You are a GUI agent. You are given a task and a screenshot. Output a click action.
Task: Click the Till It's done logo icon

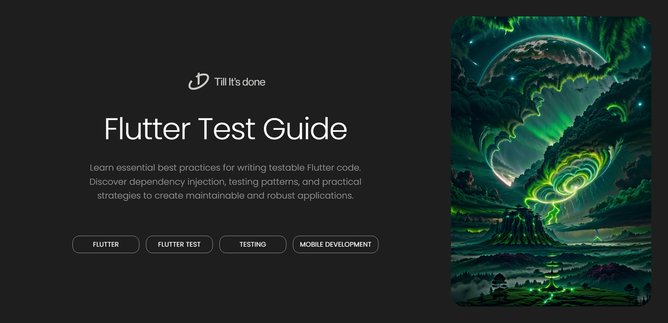[199, 82]
